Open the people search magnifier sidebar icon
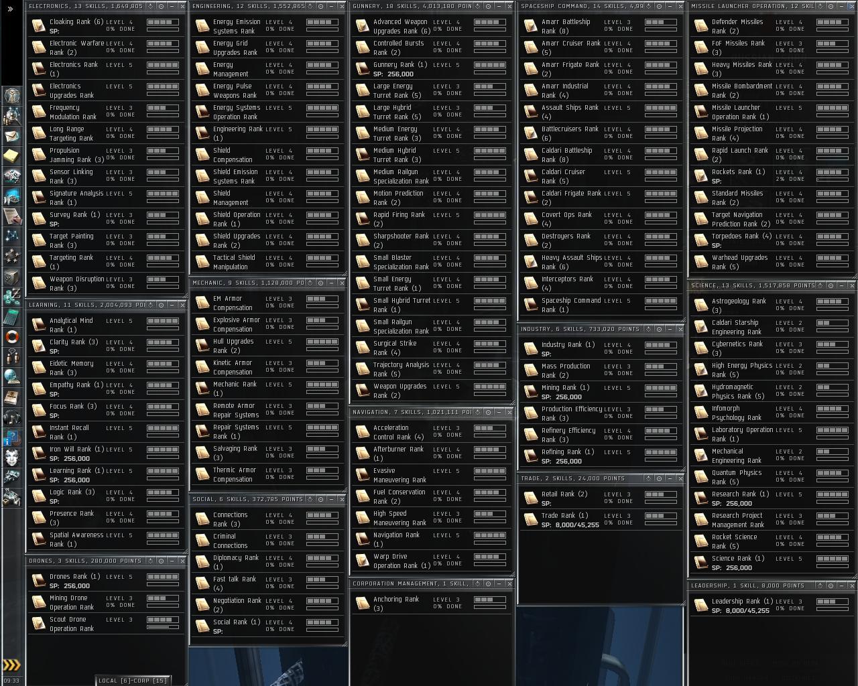The image size is (858, 686). pos(12,116)
